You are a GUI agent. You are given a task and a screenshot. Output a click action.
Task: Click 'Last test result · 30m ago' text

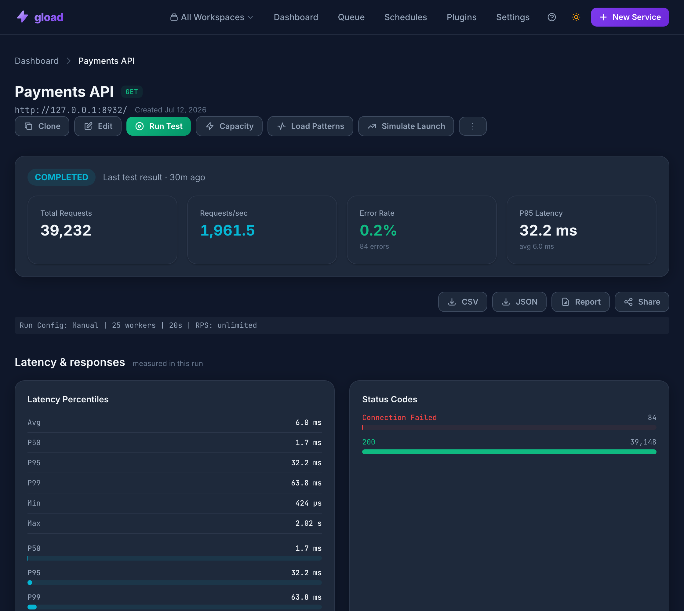154,177
